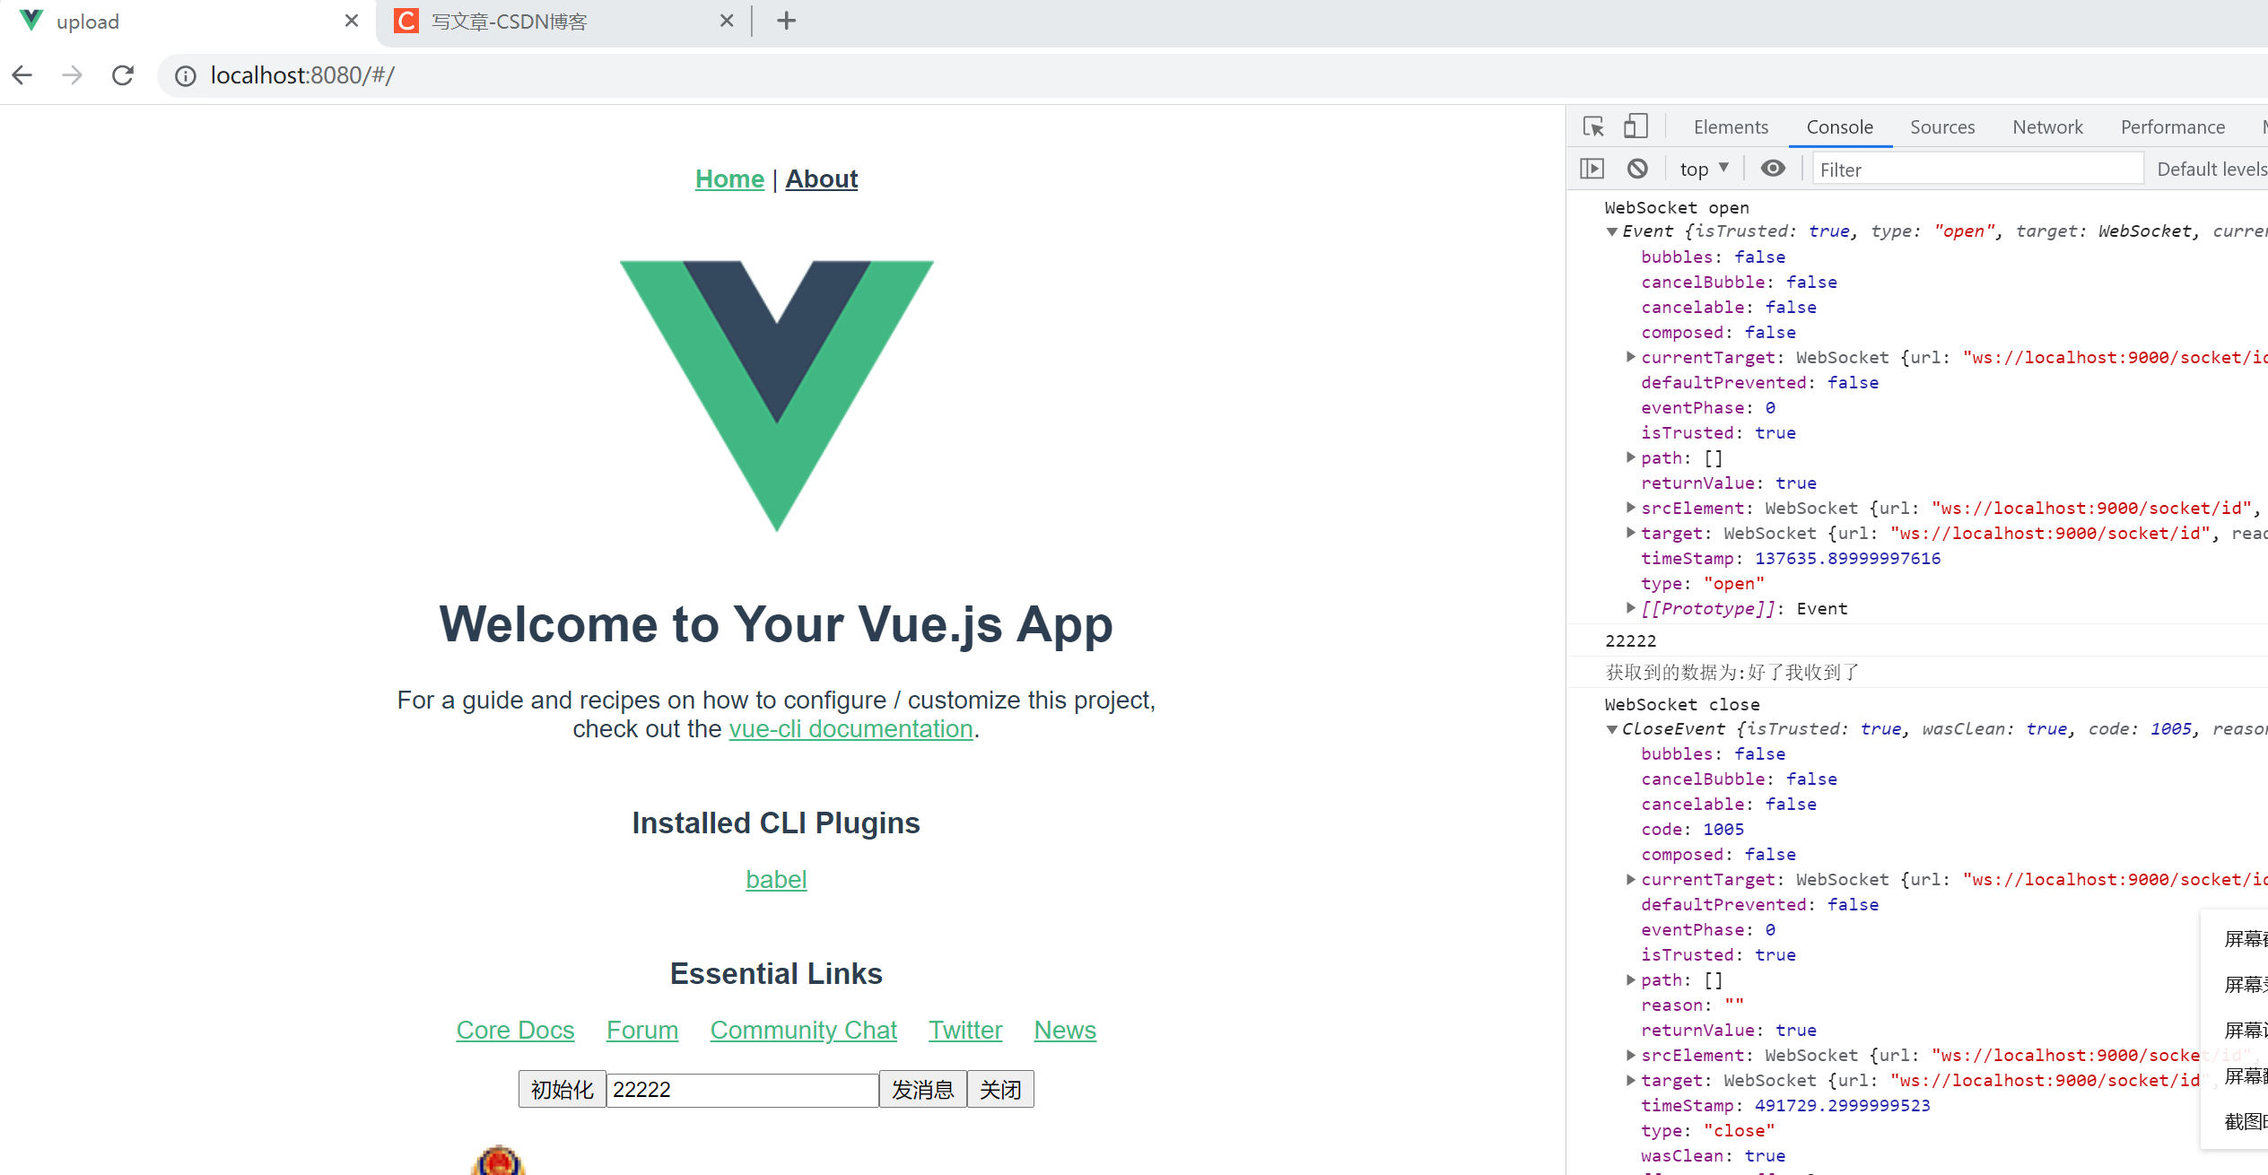Click the browser back arrow
Screen dimensions: 2268x1175
coord(22,75)
